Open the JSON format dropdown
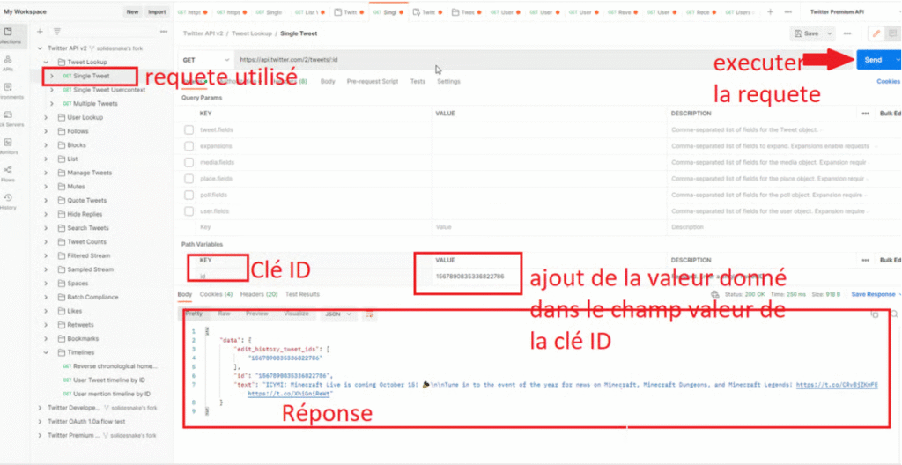The width and height of the screenshot is (902, 465). point(339,314)
